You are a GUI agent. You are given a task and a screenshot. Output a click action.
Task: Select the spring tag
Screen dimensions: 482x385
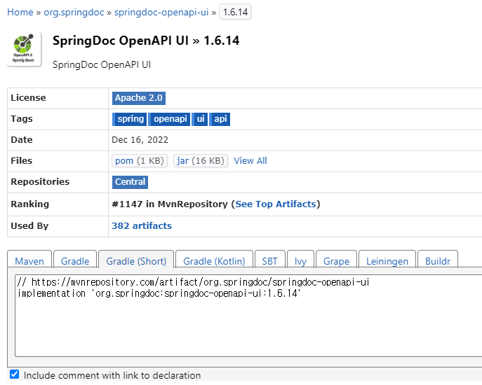(130, 119)
